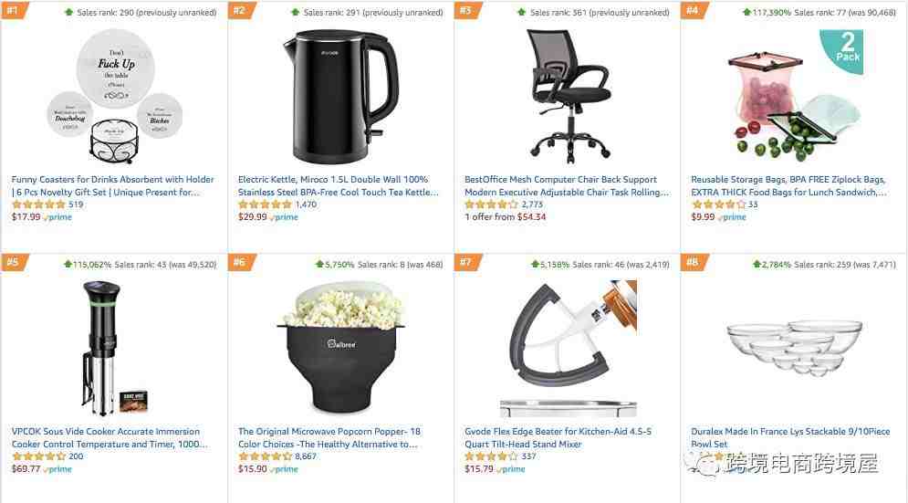908x503 pixels.
Task: Open the Electric Kettle Miroco title link
Action: pyautogui.click(x=339, y=185)
